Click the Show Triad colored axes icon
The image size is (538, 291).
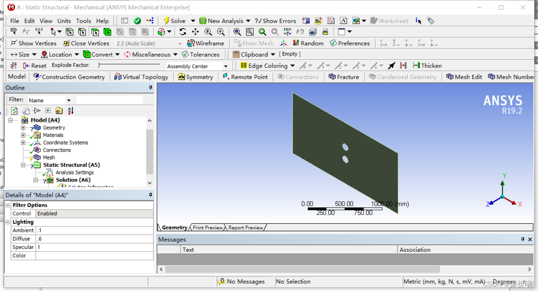point(284,43)
